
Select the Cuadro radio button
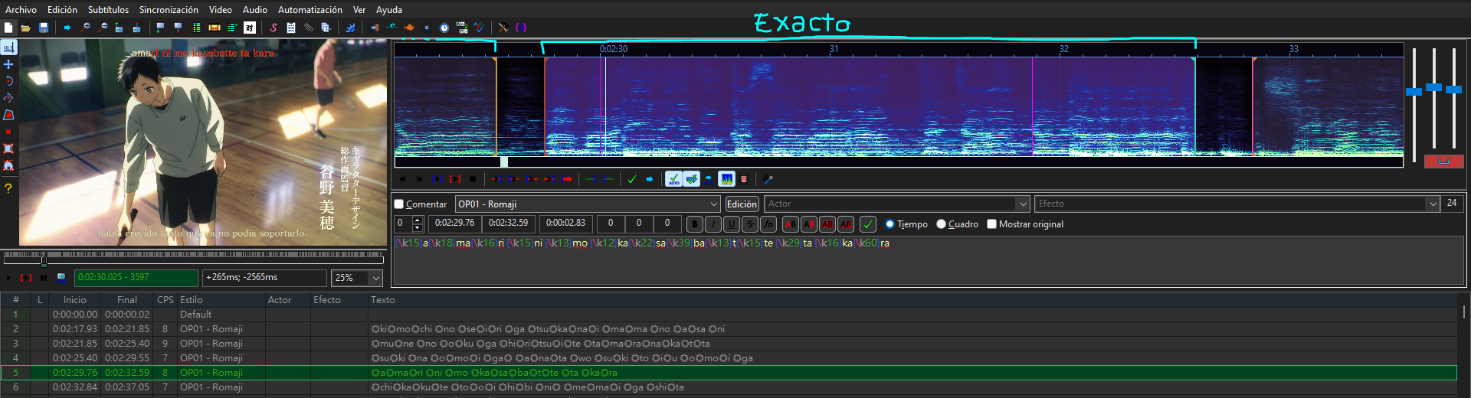tap(941, 224)
